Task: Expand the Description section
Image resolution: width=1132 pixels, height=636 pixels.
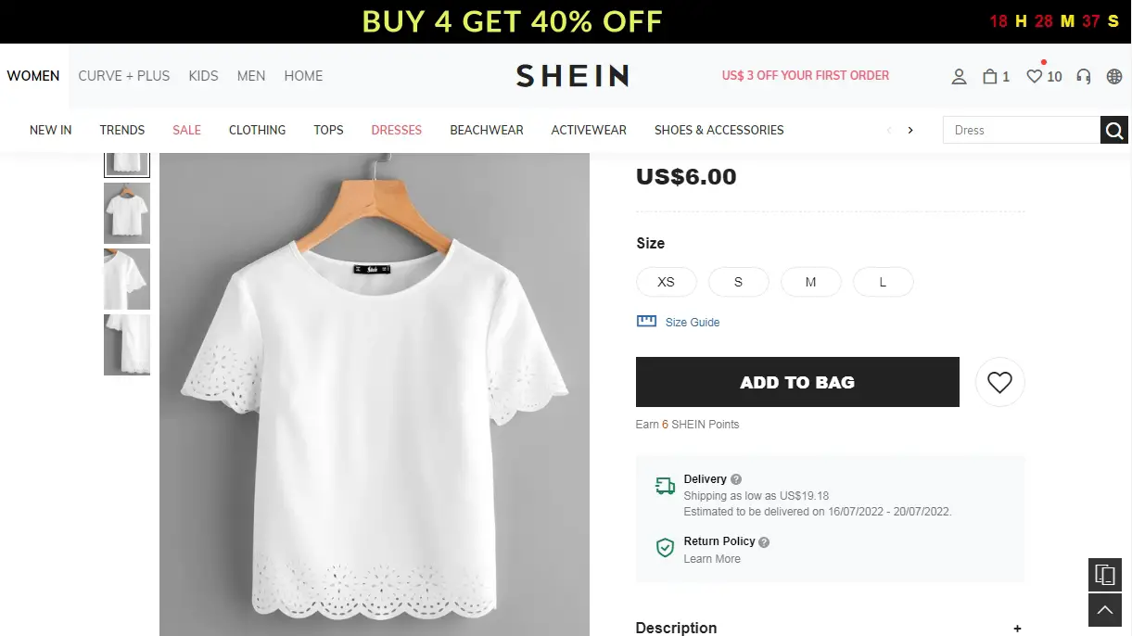Action: click(x=1017, y=629)
